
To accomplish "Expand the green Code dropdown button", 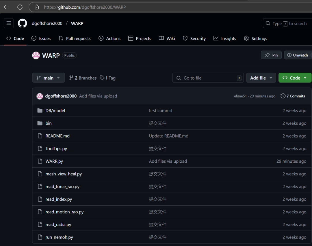I will coord(295,78).
